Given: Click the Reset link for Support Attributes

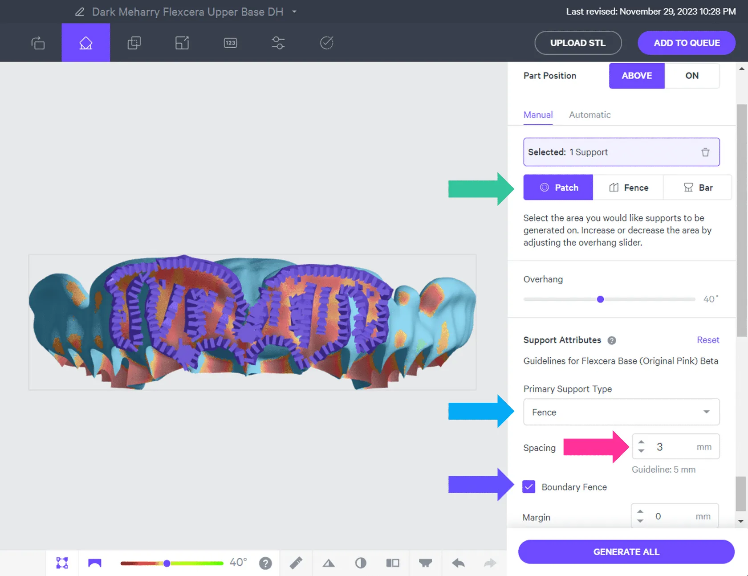Looking at the screenshot, I should (x=708, y=340).
